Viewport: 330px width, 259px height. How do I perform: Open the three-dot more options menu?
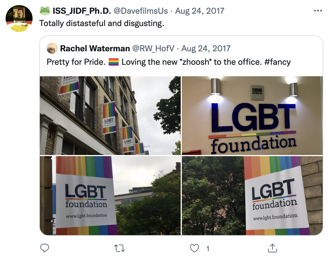point(318,11)
